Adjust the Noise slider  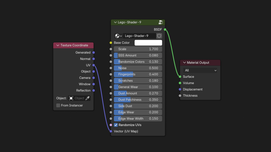(x=138, y=68)
